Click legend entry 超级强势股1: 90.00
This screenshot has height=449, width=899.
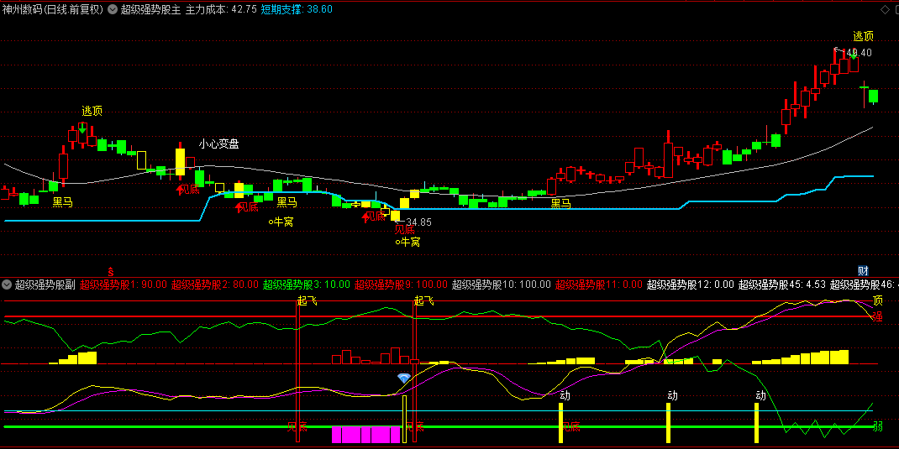(x=124, y=284)
